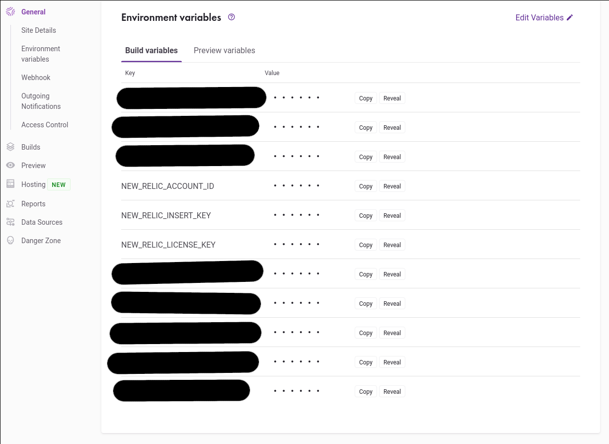The width and height of the screenshot is (609, 444).
Task: Click the NEW_RELIC_LICENSE_KEY key name
Action: pyautogui.click(x=168, y=245)
